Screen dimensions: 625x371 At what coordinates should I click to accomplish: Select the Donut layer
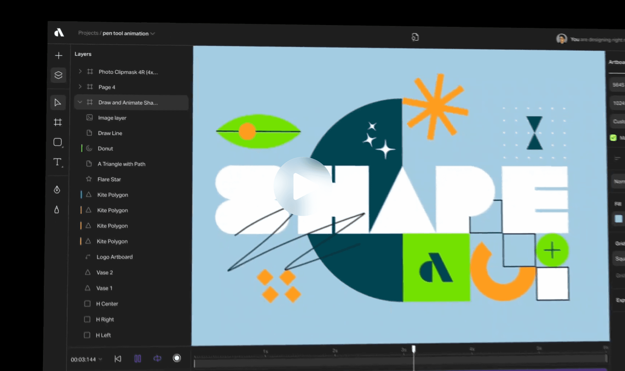pos(105,149)
